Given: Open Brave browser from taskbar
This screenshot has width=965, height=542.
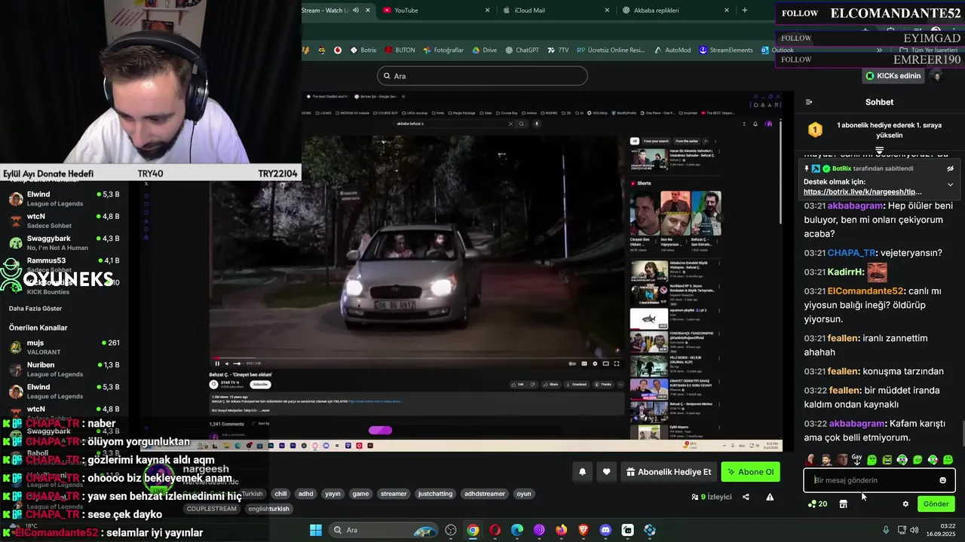Looking at the screenshot, I should point(584,530).
